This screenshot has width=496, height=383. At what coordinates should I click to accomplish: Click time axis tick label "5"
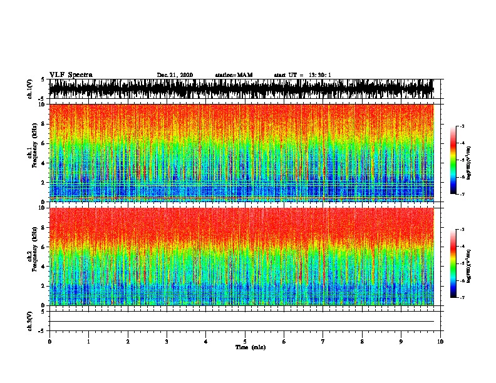click(245, 342)
